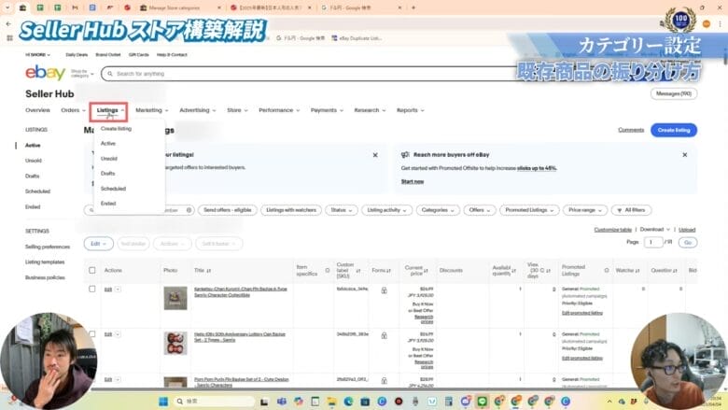Open the Store menu
The image size is (728, 410).
point(237,110)
